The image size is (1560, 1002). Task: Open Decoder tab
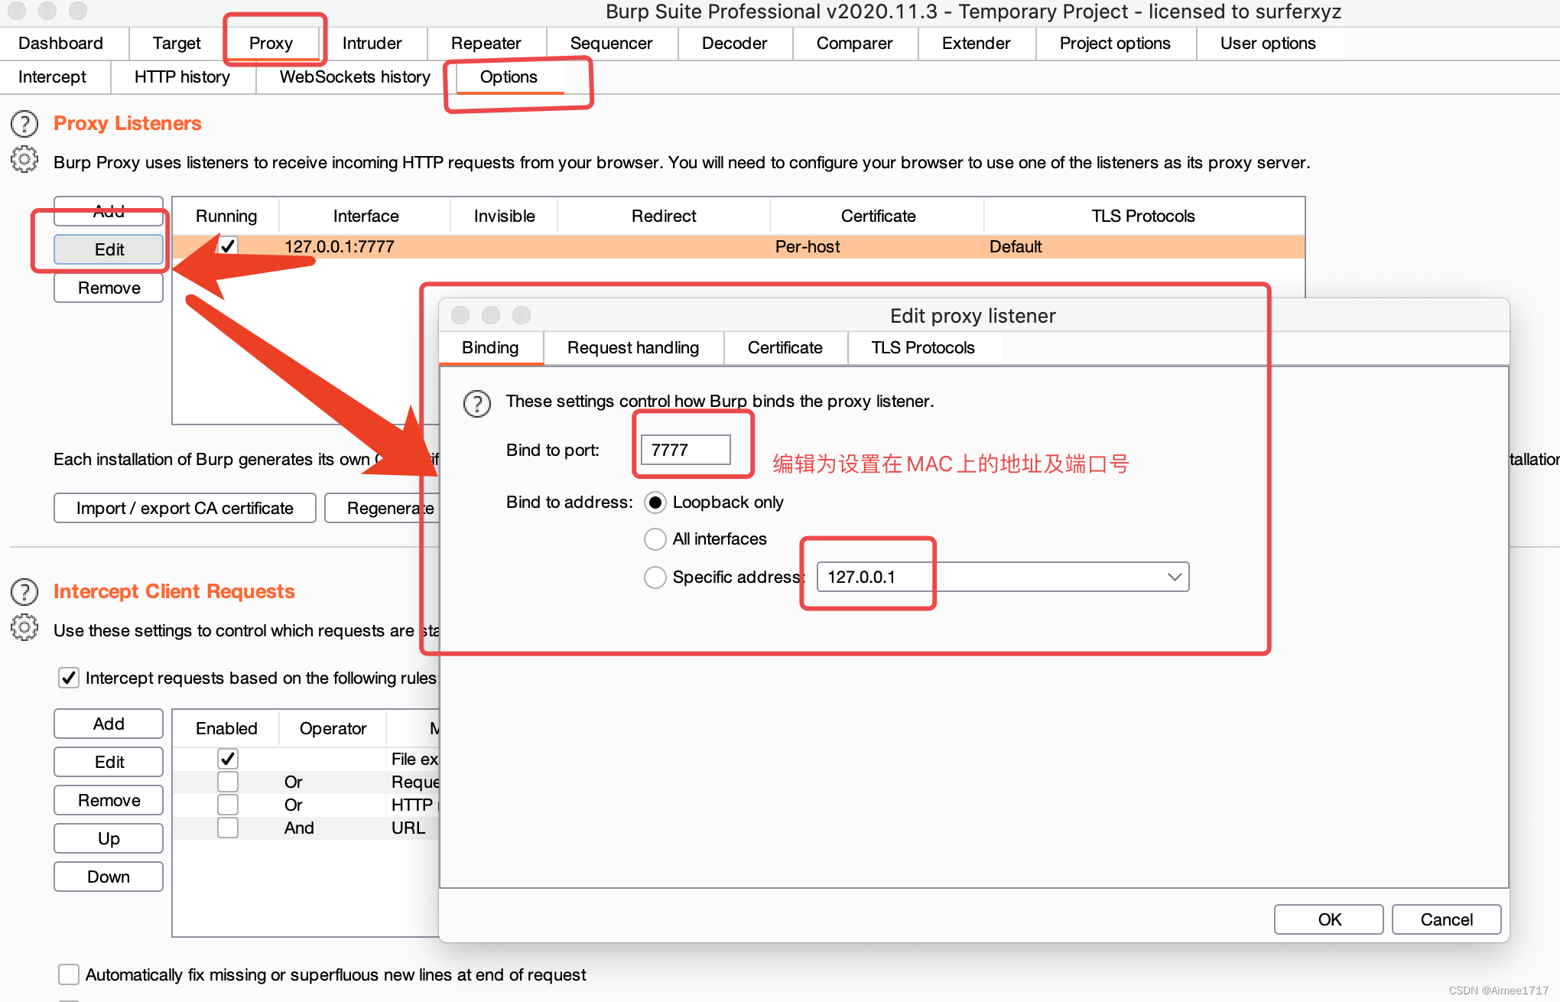point(734,44)
